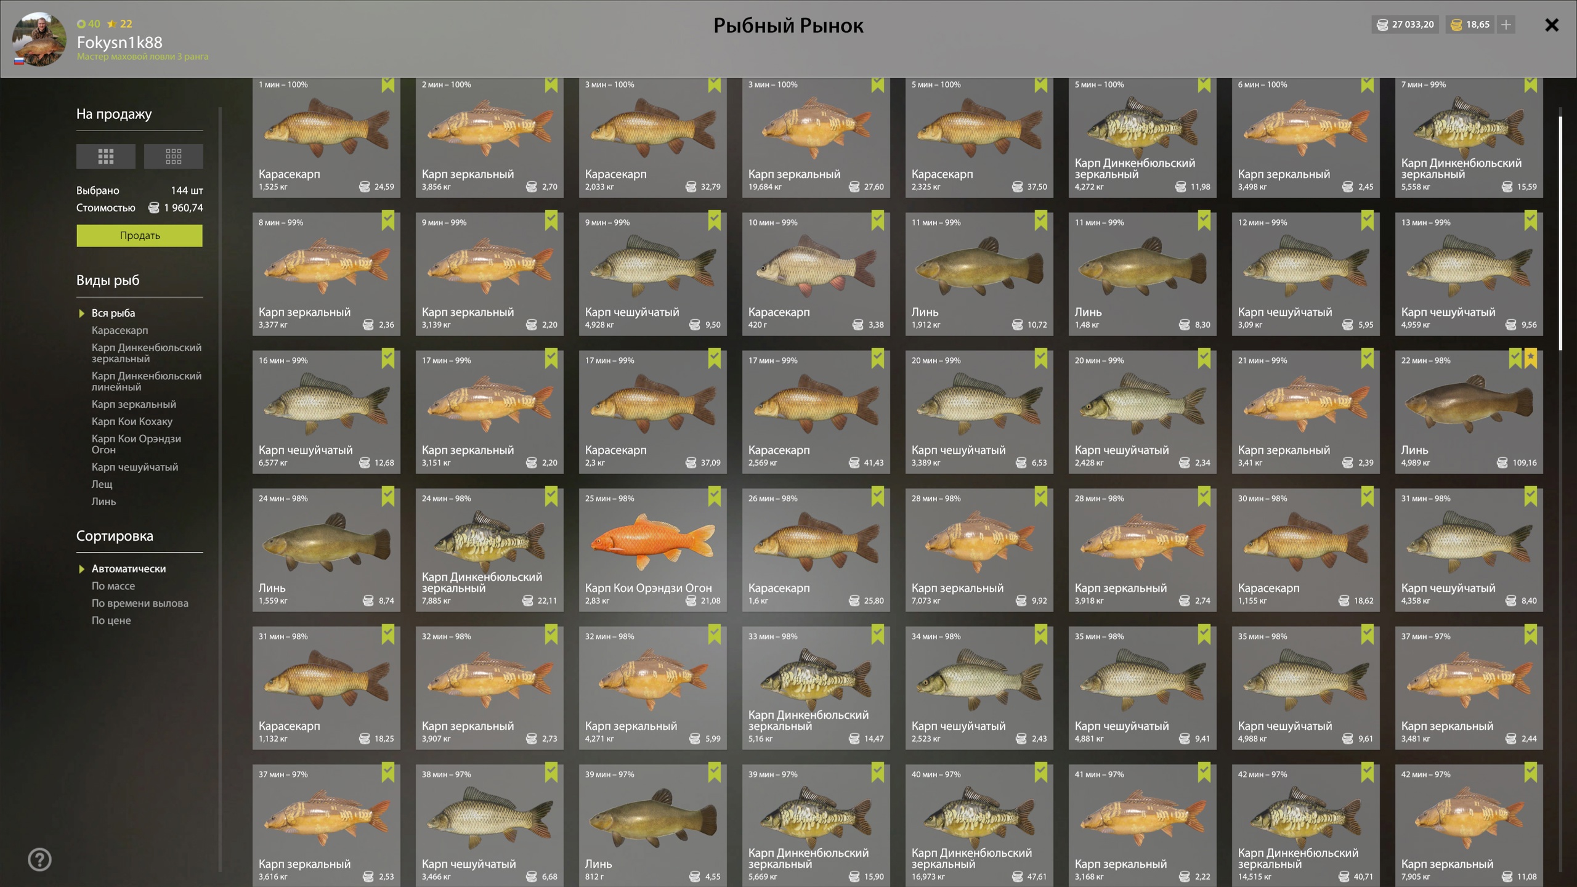
Task: Select the 'Вся рыба' filter arrow
Action: 81,314
